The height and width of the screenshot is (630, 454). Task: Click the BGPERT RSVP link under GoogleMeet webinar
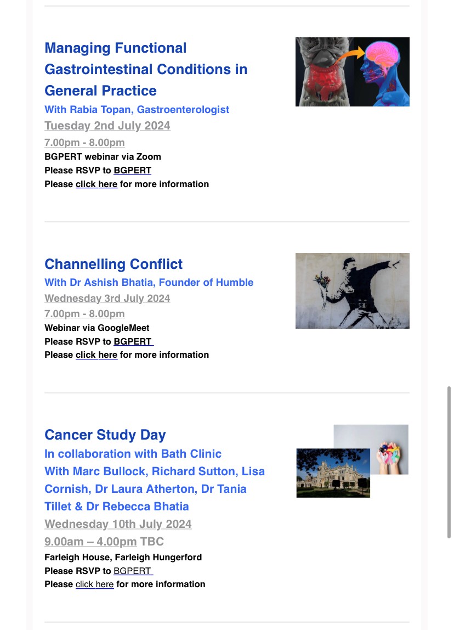point(133,341)
